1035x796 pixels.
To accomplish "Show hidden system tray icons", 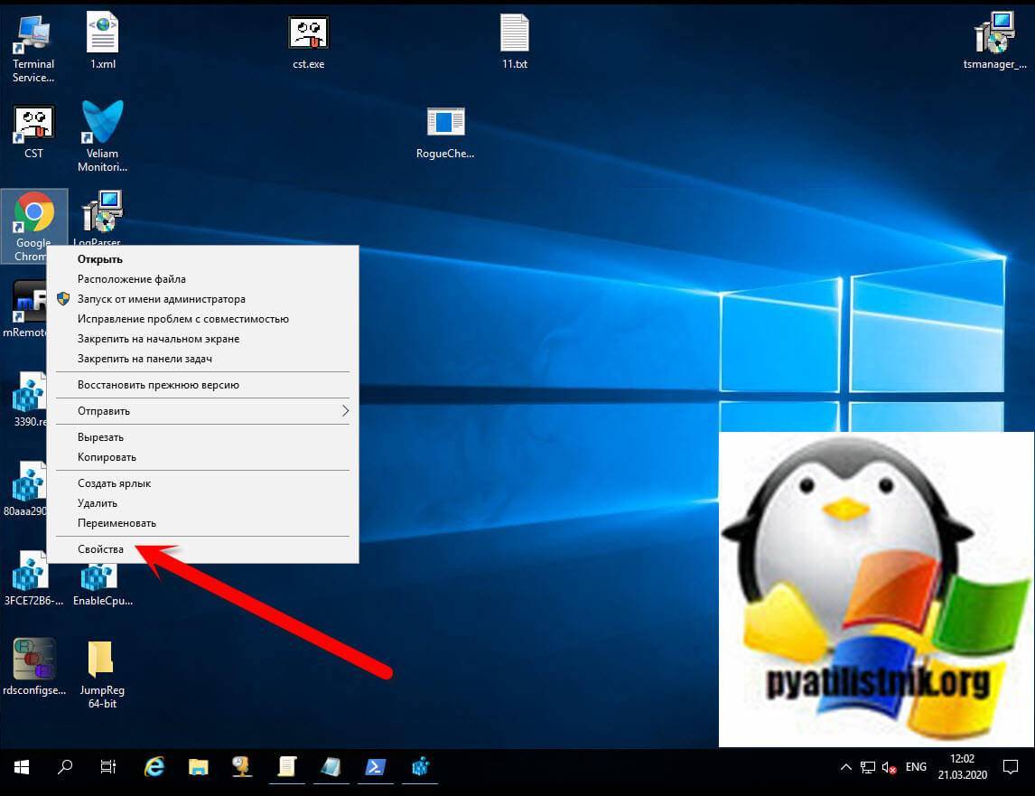I will click(x=845, y=767).
